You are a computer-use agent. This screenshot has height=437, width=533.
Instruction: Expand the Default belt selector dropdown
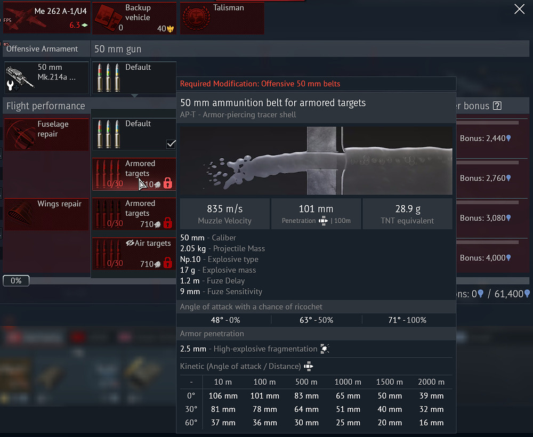pos(133,77)
